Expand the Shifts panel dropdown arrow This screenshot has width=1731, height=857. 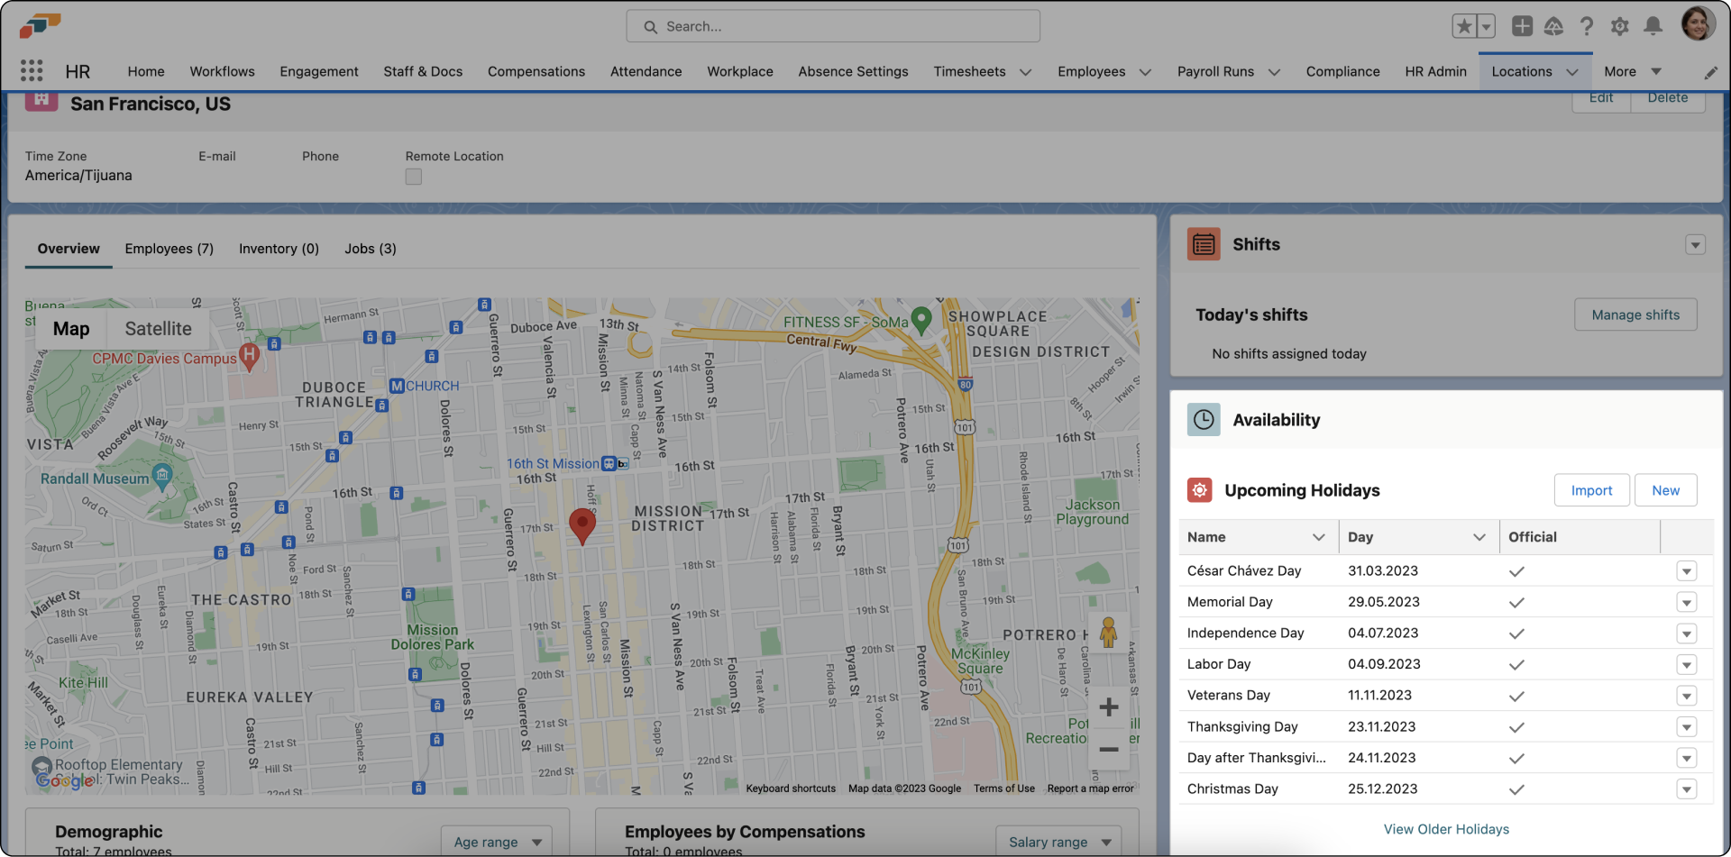coord(1695,245)
